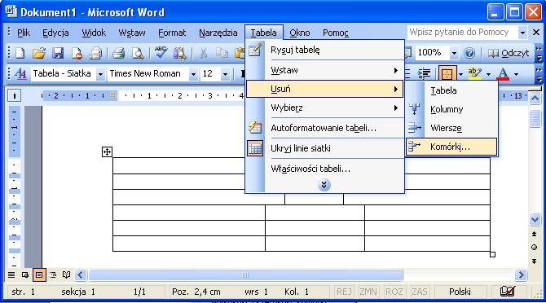Open the 100% zoom dropdown

click(x=454, y=53)
